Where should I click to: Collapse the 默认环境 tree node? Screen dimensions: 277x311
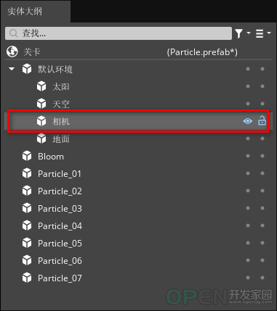(12, 69)
